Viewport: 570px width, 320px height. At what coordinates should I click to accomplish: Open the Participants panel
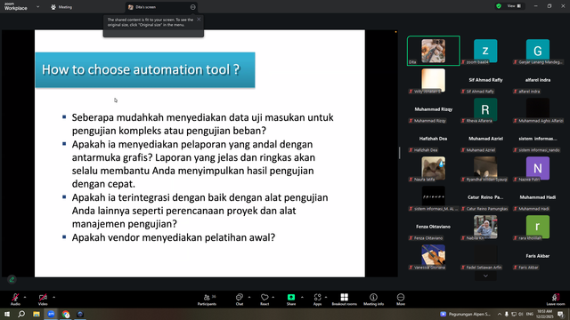(x=208, y=300)
